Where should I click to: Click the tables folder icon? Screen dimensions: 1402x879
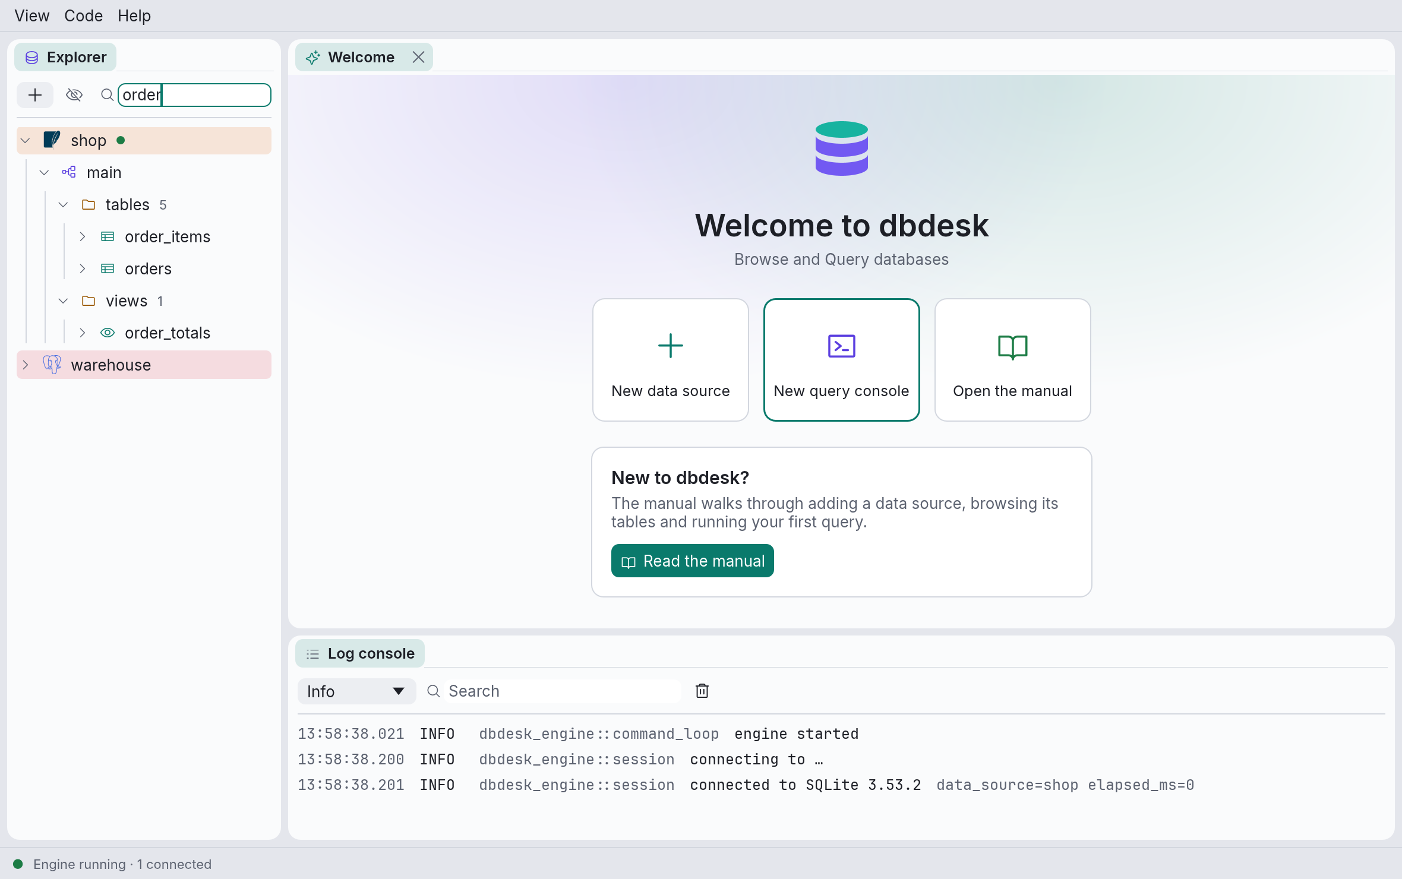[x=89, y=205]
